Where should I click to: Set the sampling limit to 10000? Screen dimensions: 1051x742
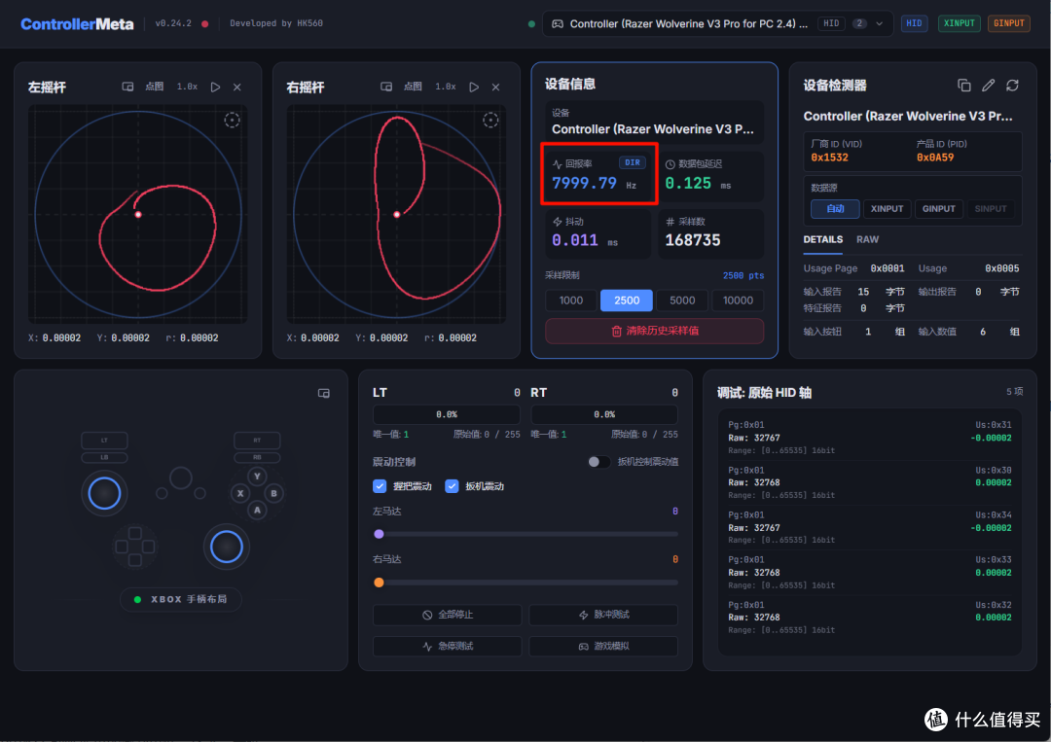tap(738, 300)
